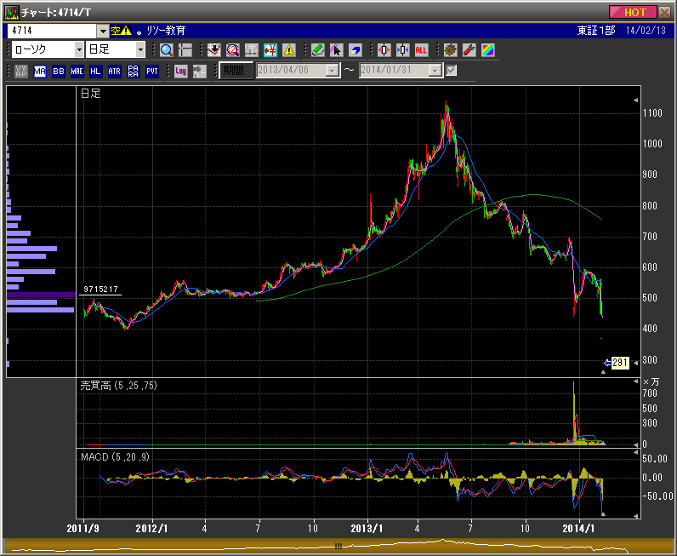
Task: Enable the period range checkbox
Action: point(452,71)
